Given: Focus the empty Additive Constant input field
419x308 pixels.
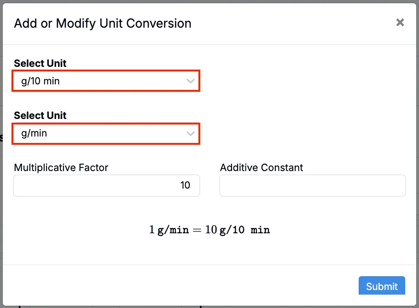Looking at the screenshot, I should [x=312, y=185].
